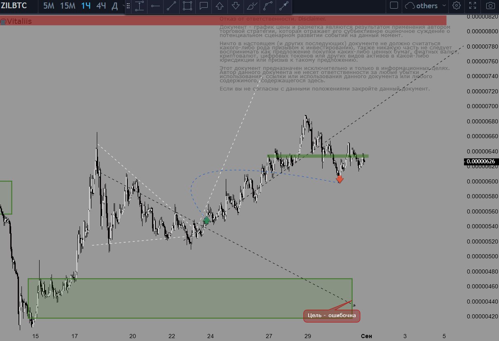Expand the timeframe dropdown arrow after Д
The width and height of the screenshot is (499, 341).
(x=125, y=6)
